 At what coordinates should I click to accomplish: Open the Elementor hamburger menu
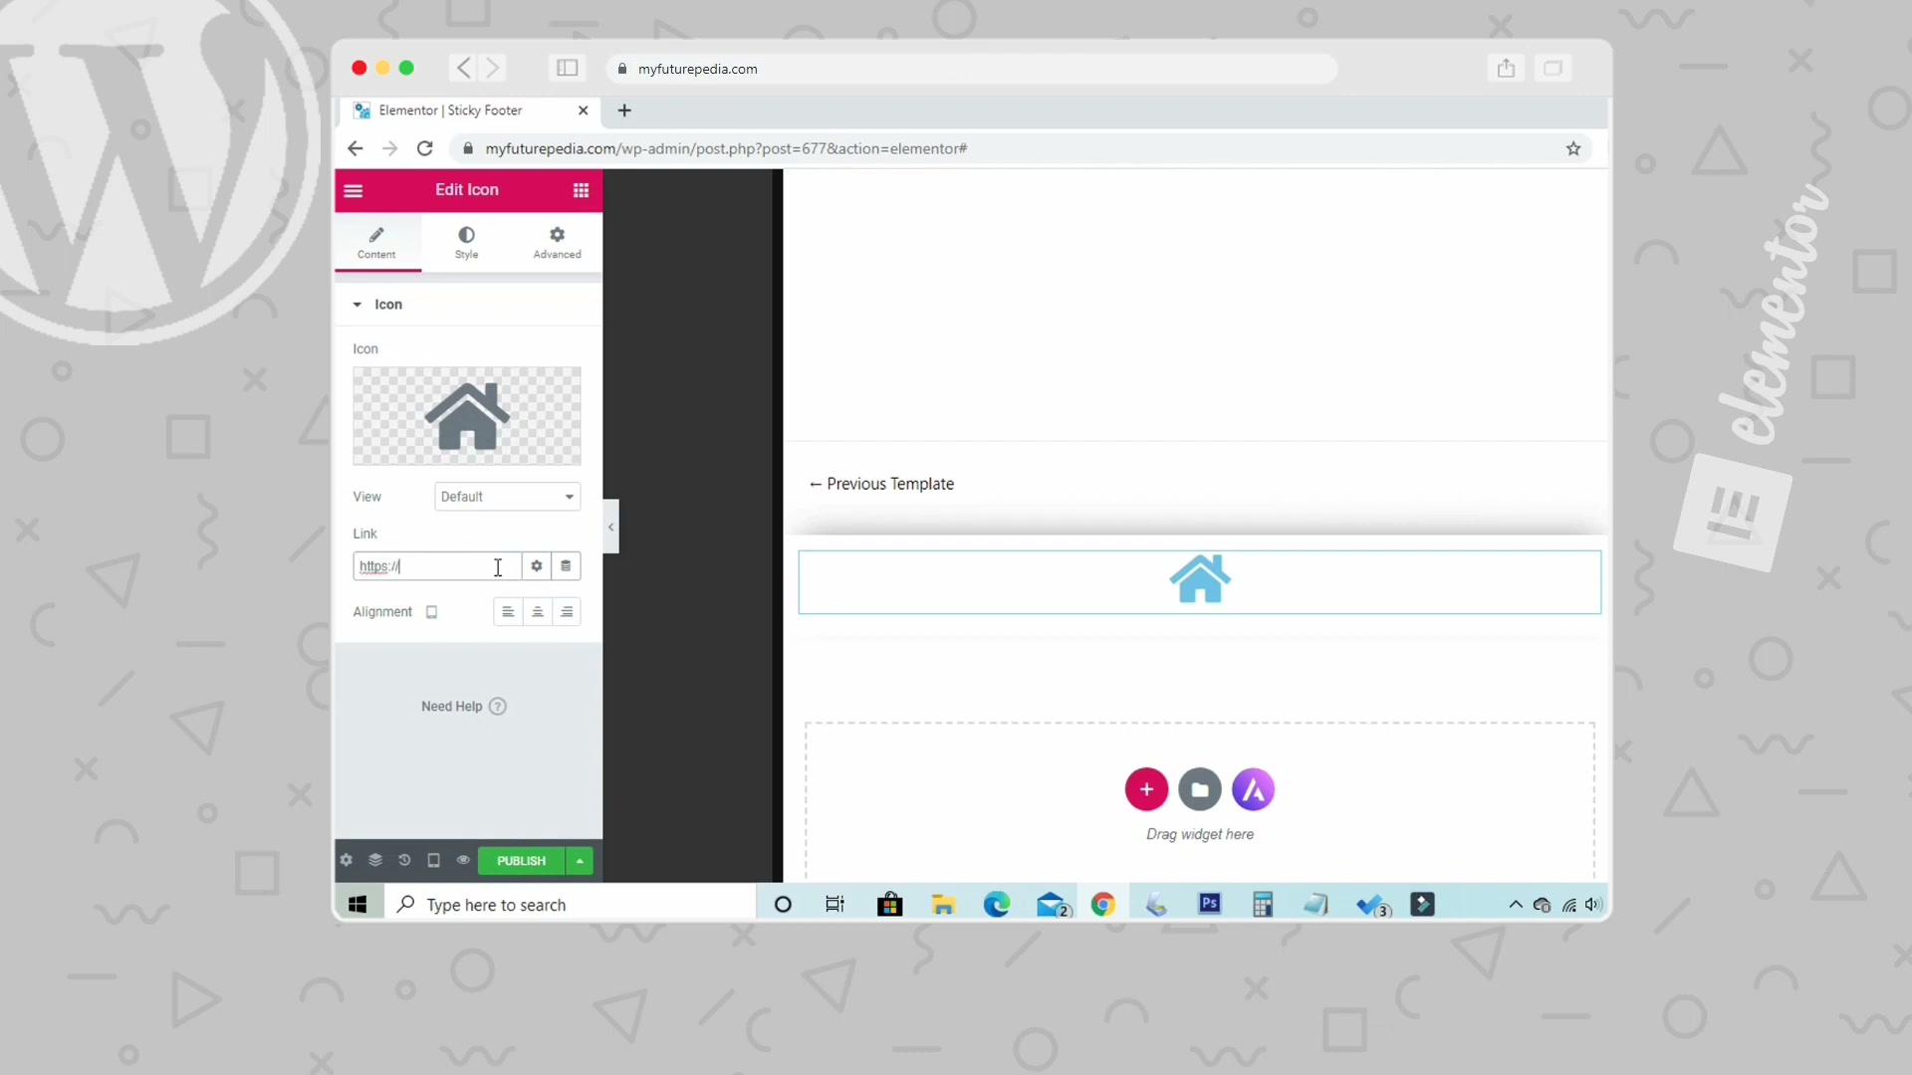[354, 190]
